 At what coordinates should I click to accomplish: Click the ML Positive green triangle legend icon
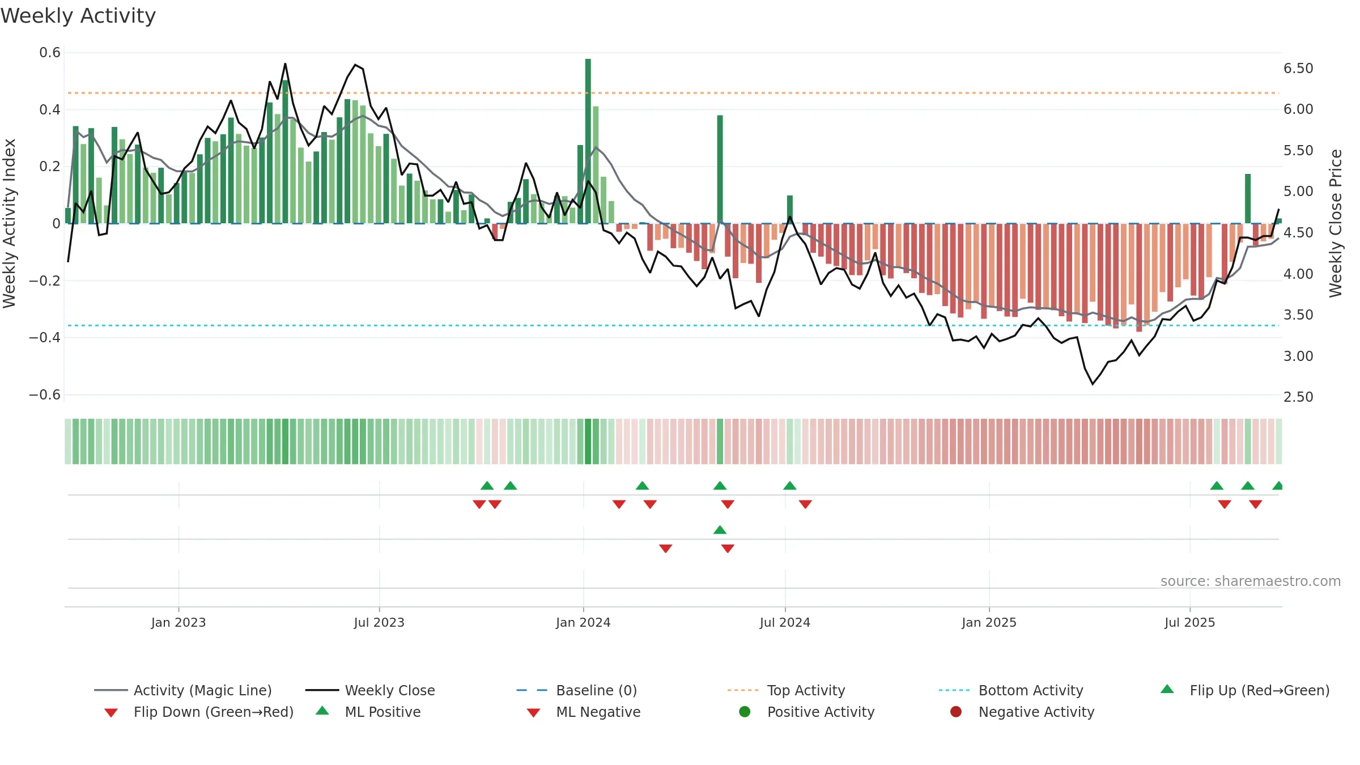point(322,711)
